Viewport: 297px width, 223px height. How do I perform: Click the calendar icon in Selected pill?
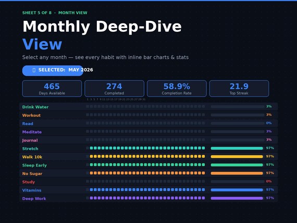(x=34, y=70)
